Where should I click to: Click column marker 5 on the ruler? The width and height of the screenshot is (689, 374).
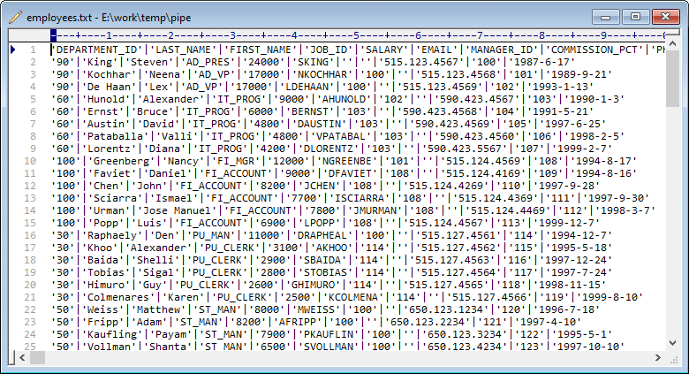pyautogui.click(x=355, y=35)
